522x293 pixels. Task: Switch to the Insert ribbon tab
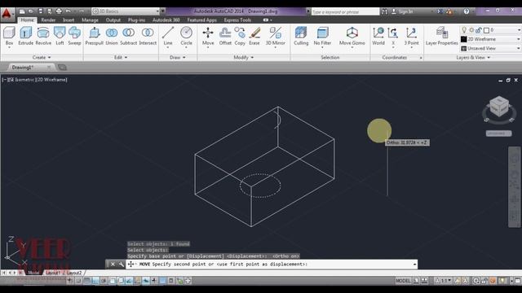69,20
